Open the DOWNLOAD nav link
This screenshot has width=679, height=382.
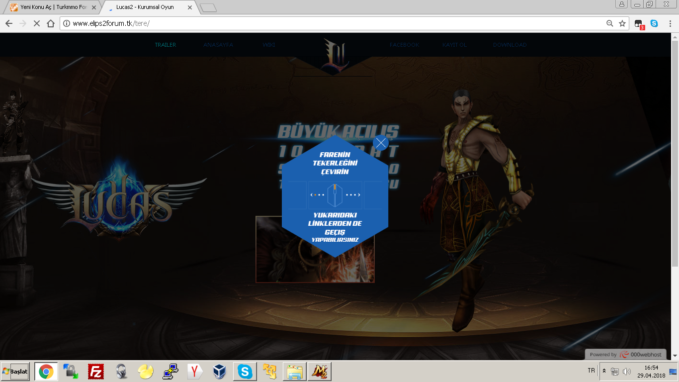pyautogui.click(x=510, y=45)
